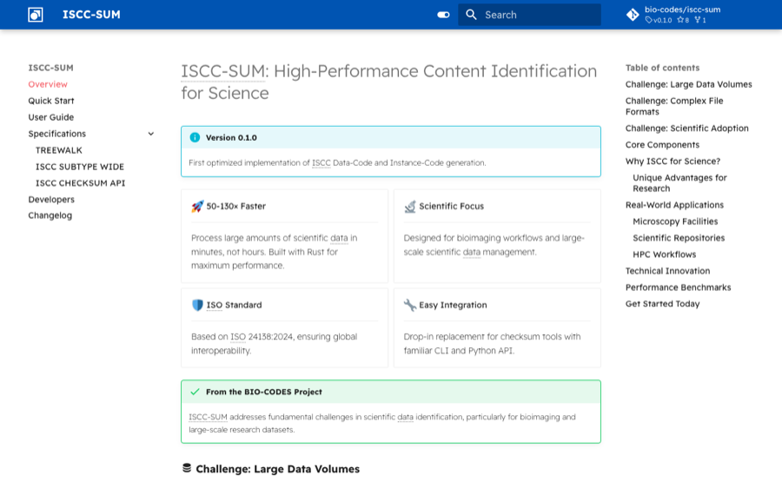This screenshot has height=488, width=782.
Task: Collapse the Specifications chevron
Action: (150, 134)
